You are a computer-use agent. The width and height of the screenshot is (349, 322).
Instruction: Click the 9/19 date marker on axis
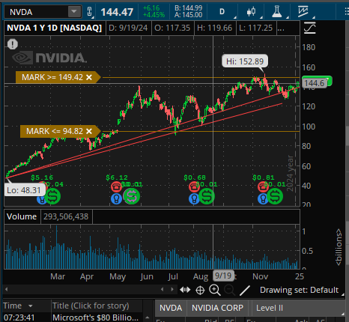click(x=223, y=276)
